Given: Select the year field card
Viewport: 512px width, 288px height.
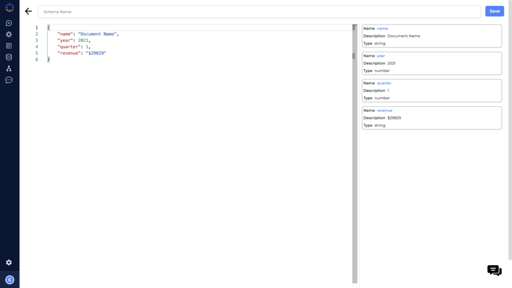Looking at the screenshot, I should (431, 63).
